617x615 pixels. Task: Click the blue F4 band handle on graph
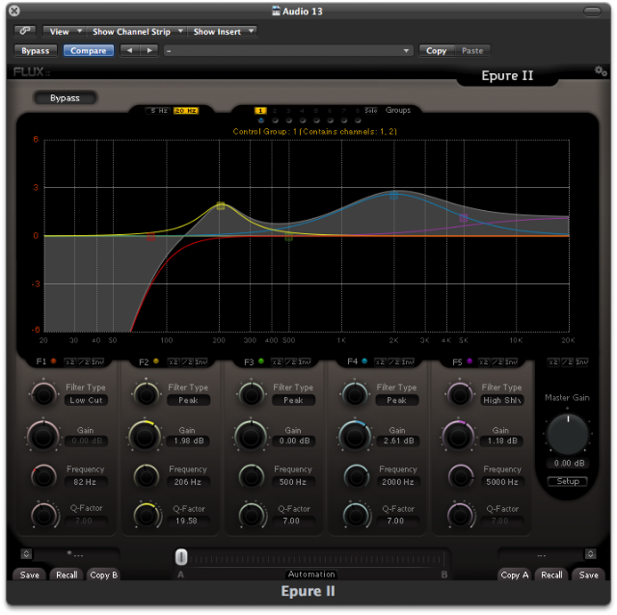click(394, 196)
